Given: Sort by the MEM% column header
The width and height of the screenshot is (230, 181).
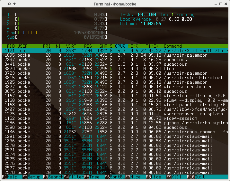Looking at the screenshot, I should pyautogui.click(x=133, y=46).
